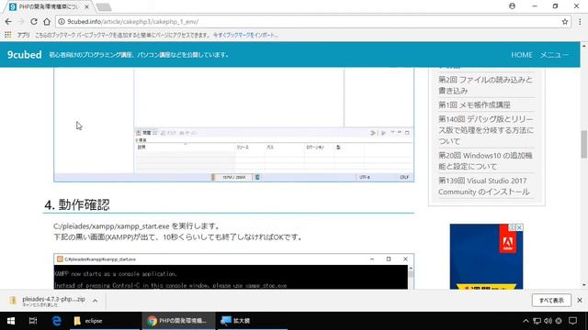Open the Chrome three-dot menu
This screenshot has width=588, height=330.
(580, 22)
